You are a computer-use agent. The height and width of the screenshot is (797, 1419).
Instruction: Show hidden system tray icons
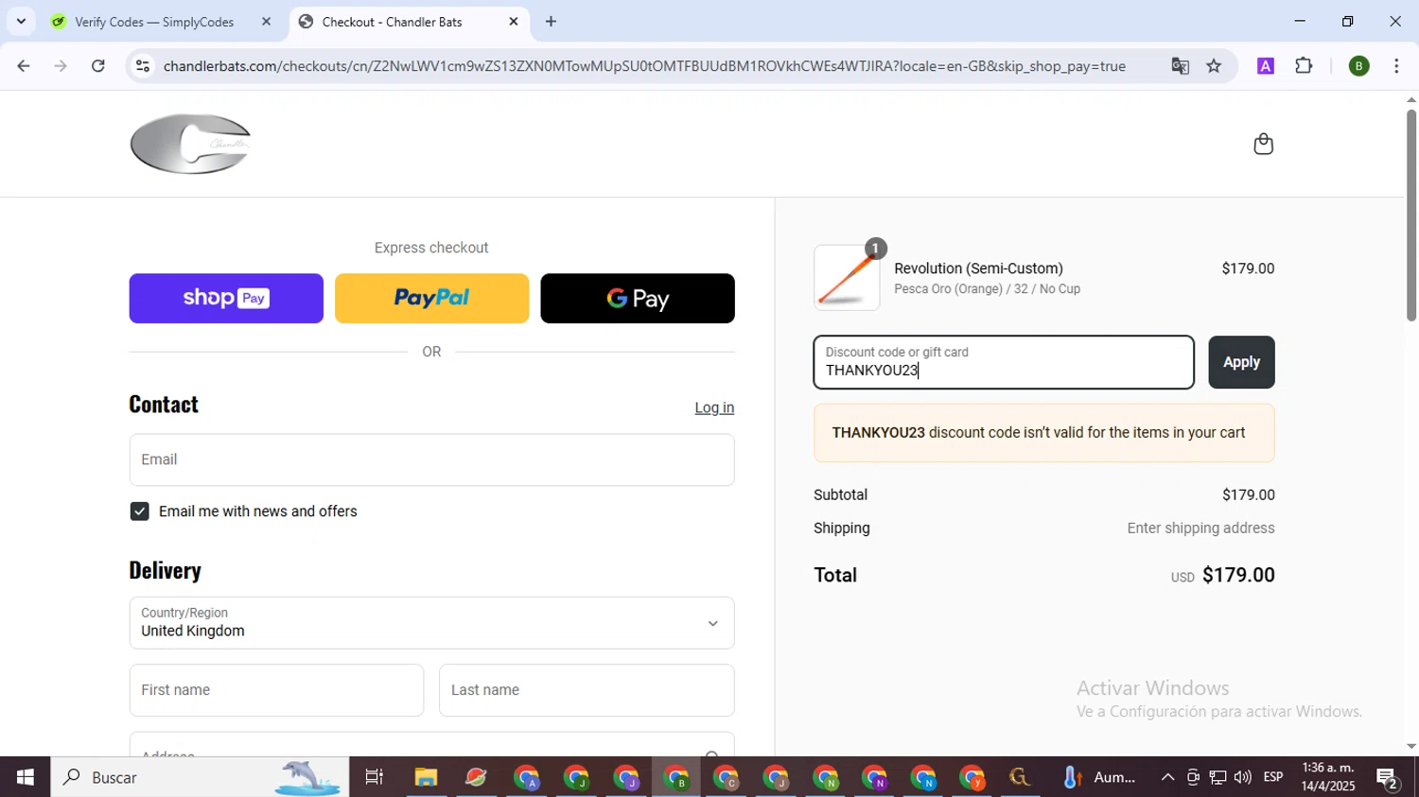1167,777
